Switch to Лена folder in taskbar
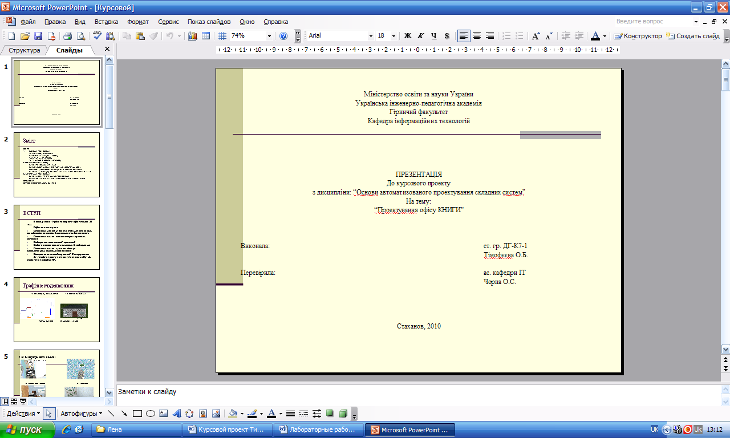 (137, 429)
